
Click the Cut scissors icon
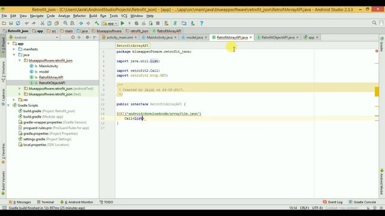click(42, 23)
